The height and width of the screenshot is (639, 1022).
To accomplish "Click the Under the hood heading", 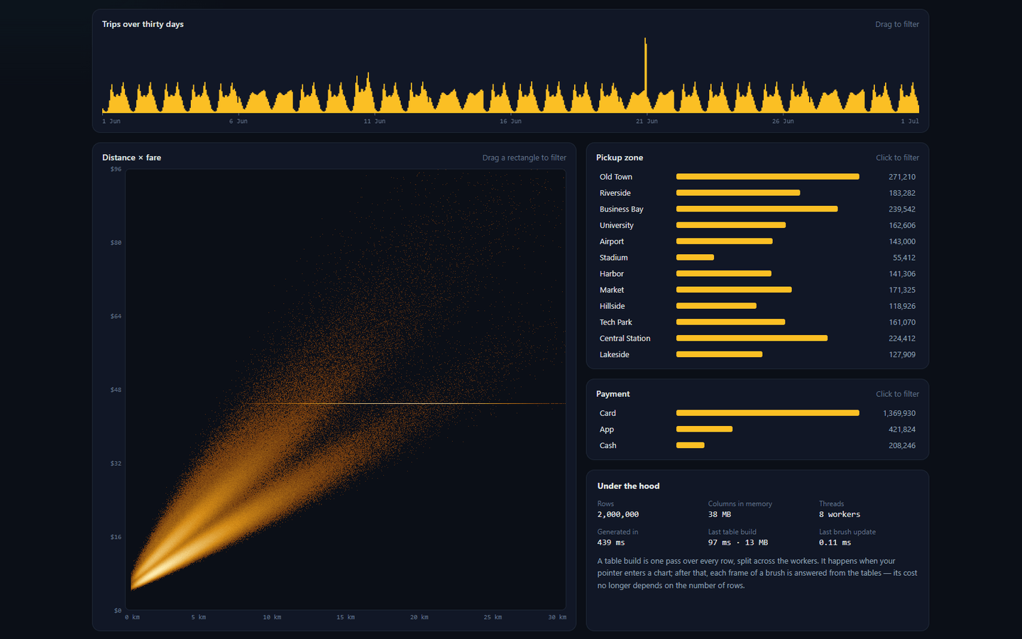I will pos(628,486).
